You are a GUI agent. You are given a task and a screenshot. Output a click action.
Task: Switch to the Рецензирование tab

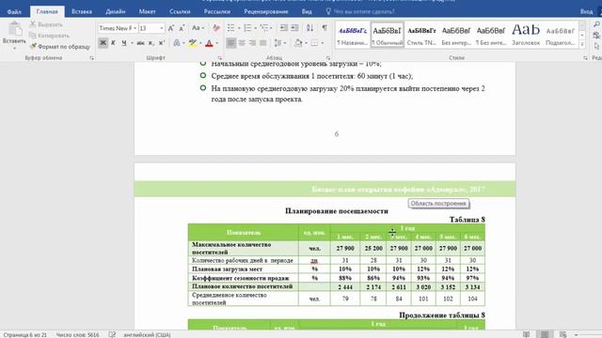pyautogui.click(x=266, y=11)
